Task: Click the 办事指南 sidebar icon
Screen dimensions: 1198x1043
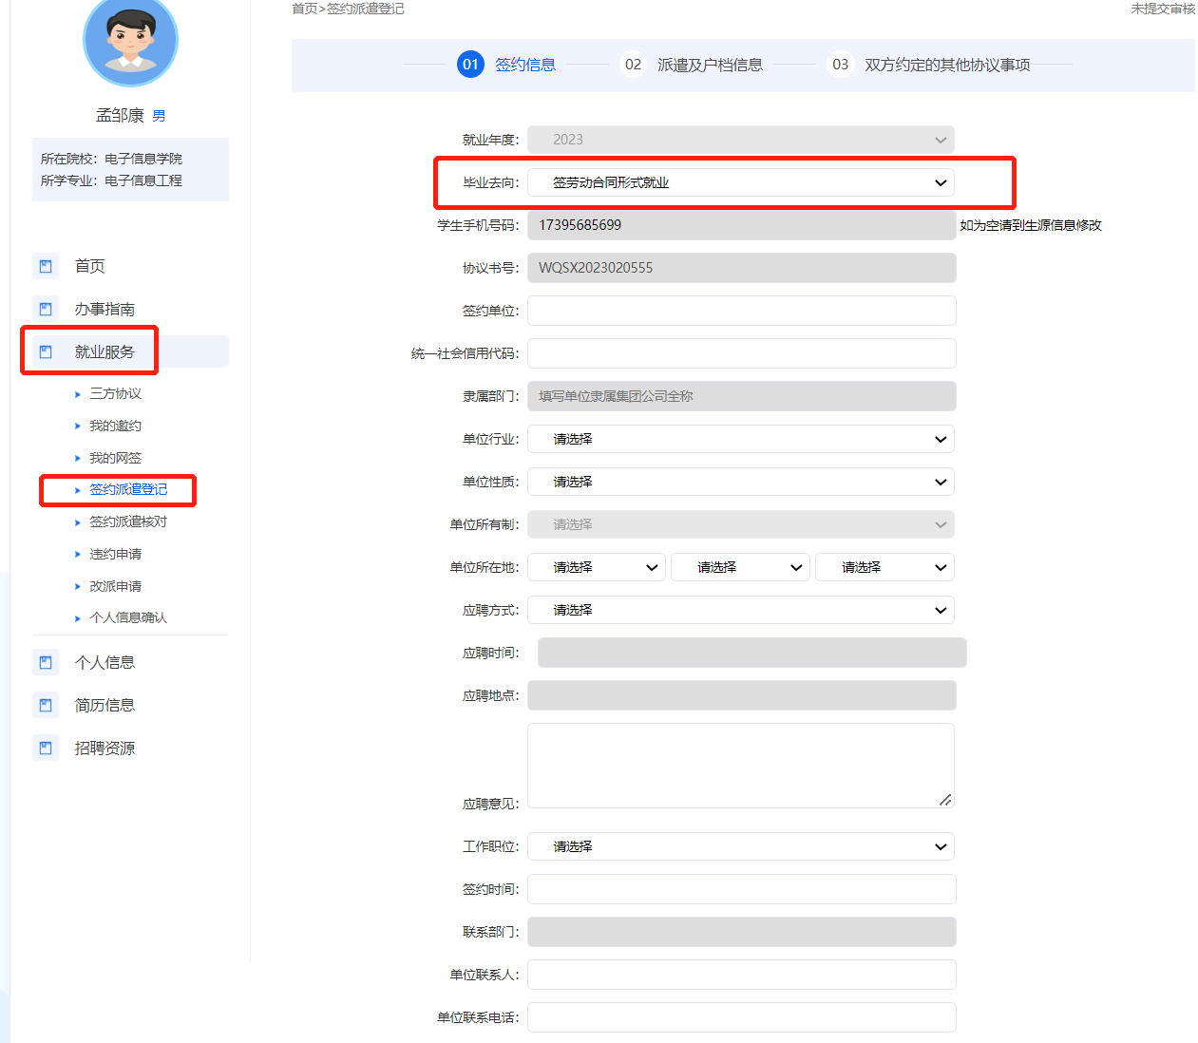Action: click(45, 309)
